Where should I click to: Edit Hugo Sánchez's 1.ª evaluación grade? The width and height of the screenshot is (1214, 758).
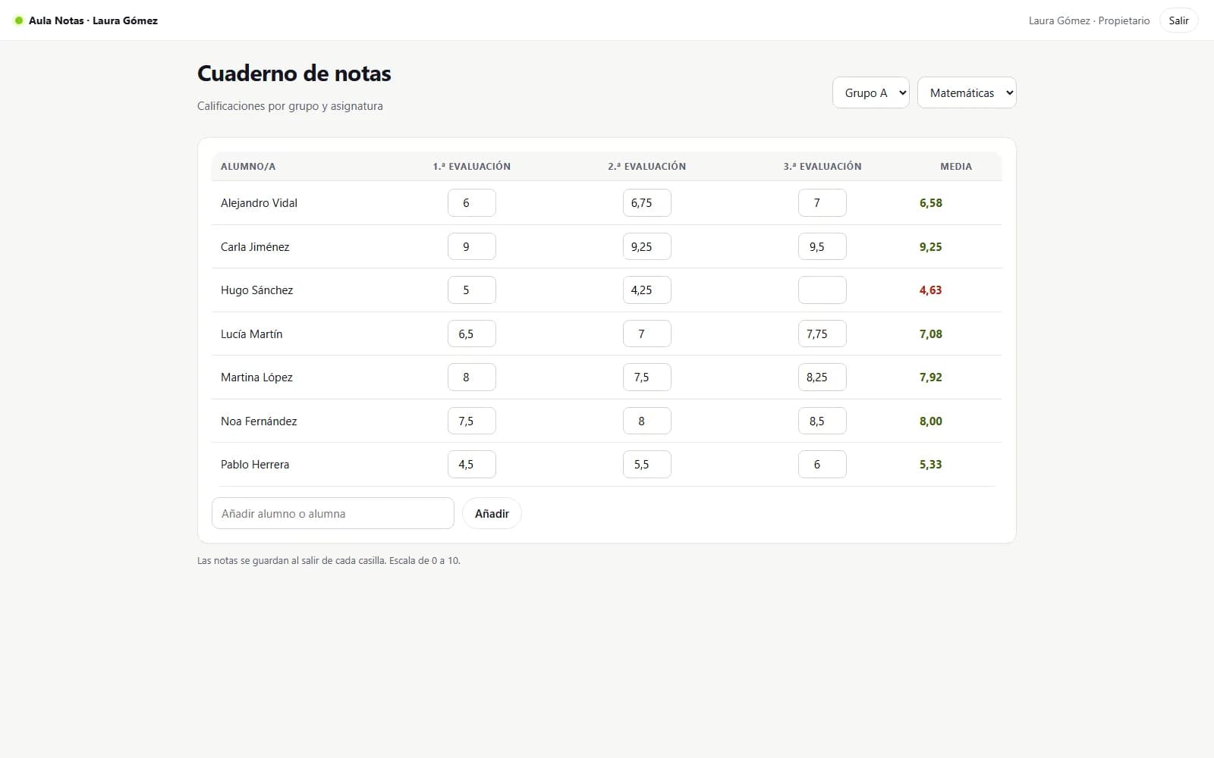click(x=471, y=290)
